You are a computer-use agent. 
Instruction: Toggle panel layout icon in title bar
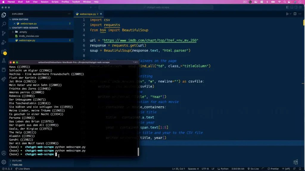pos(292,7)
